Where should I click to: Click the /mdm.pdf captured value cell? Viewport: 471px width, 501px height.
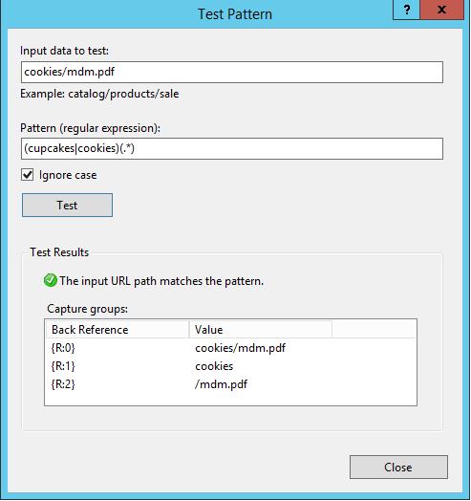(221, 384)
